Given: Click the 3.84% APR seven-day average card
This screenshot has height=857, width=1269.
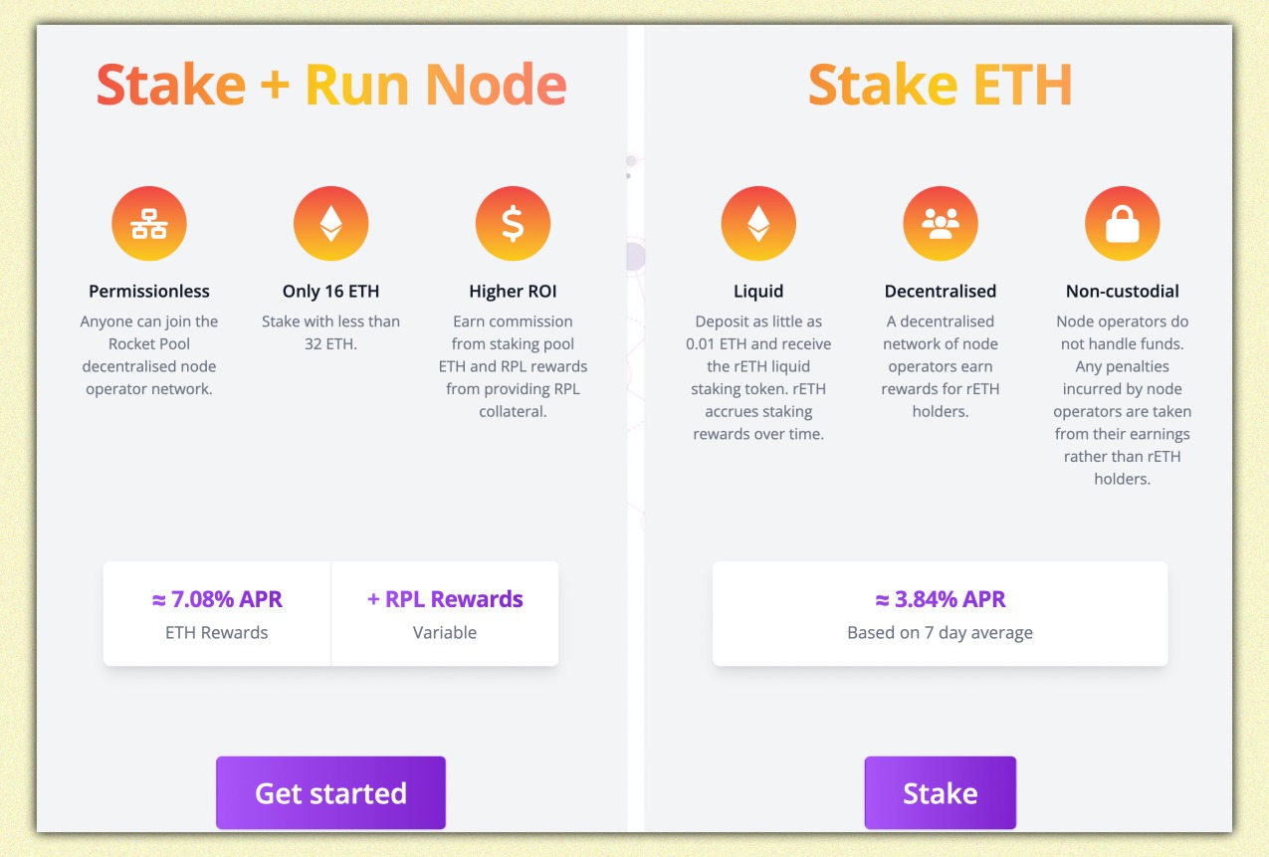Looking at the screenshot, I should (x=940, y=614).
